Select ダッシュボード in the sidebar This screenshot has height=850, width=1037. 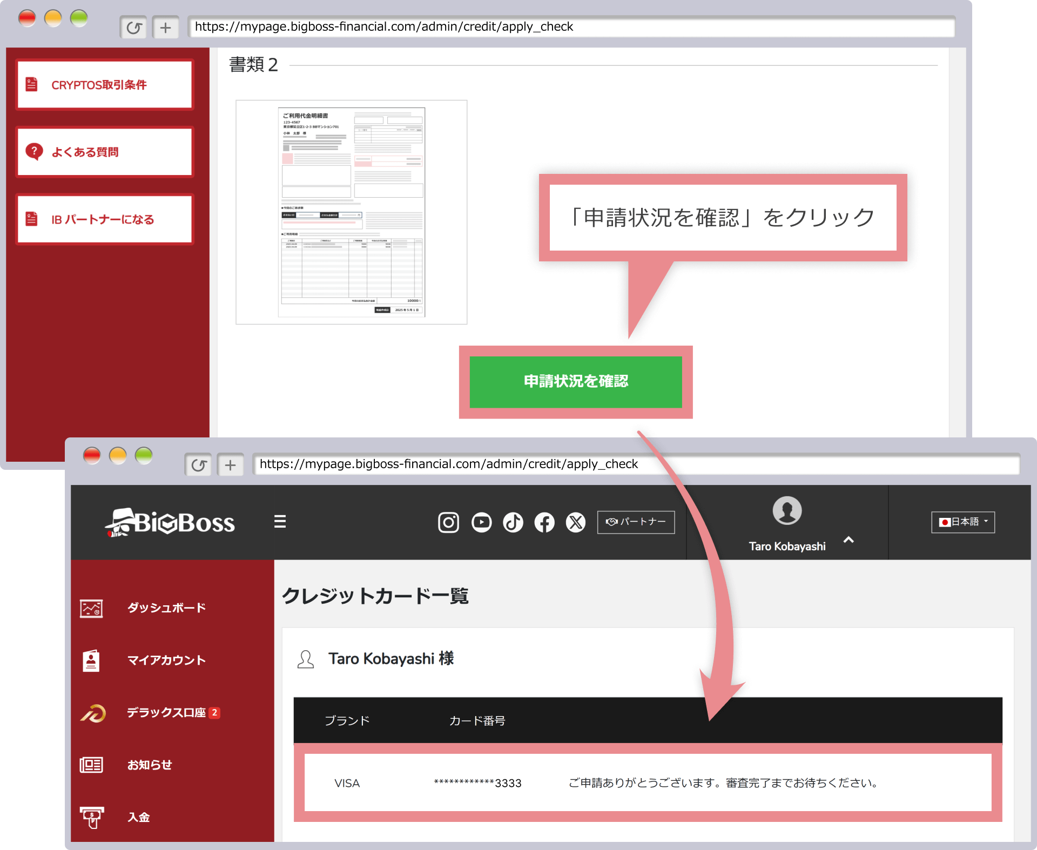pyautogui.click(x=166, y=608)
